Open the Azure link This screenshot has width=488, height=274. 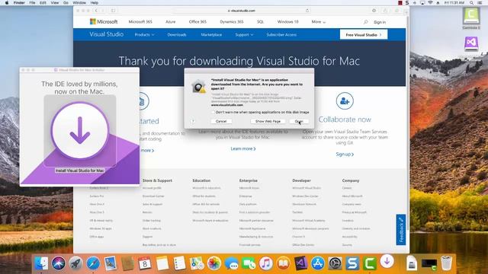(x=171, y=22)
